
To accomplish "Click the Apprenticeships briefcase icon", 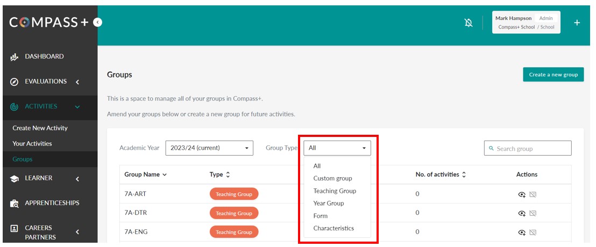I will click(15, 204).
